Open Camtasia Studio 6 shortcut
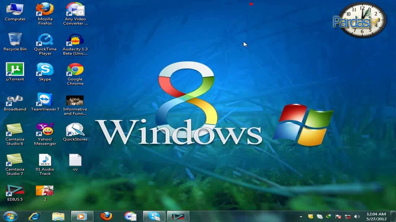Screen dimensions: 396x222 pos(15,134)
